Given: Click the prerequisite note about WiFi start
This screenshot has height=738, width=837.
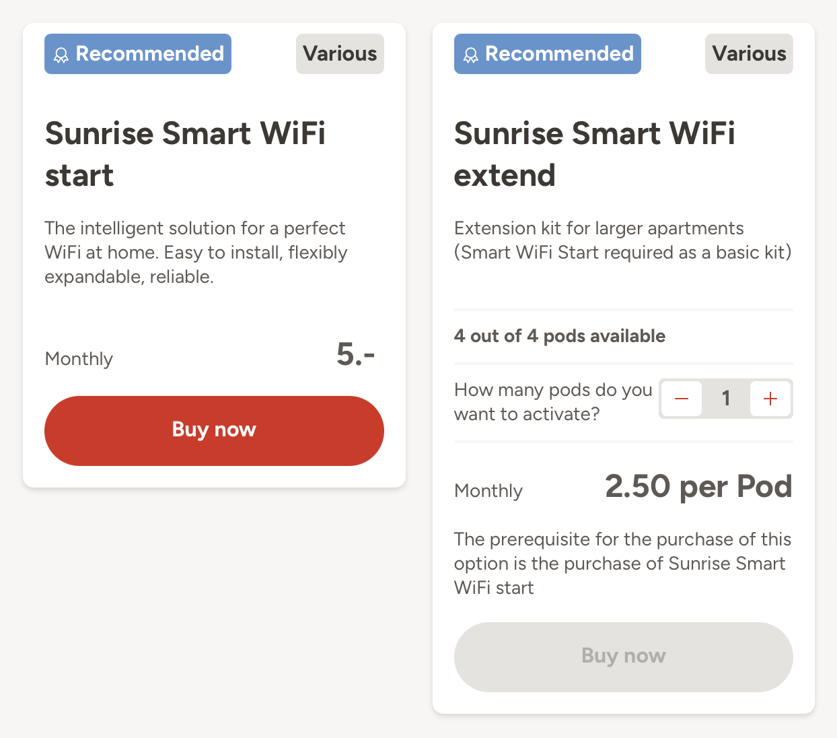Looking at the screenshot, I should pyautogui.click(x=622, y=564).
